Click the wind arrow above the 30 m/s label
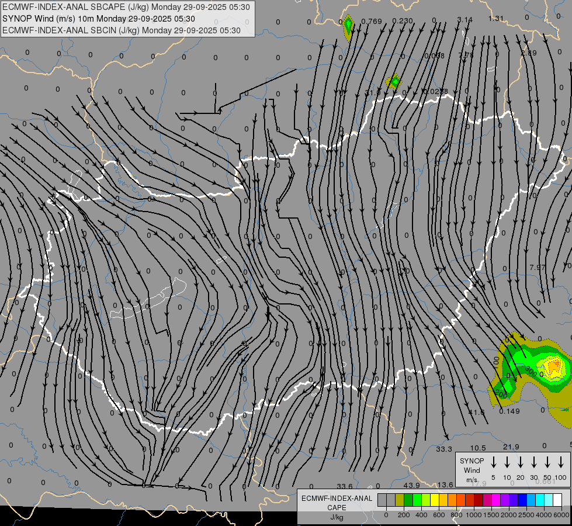This screenshot has width=572, height=526. click(534, 462)
